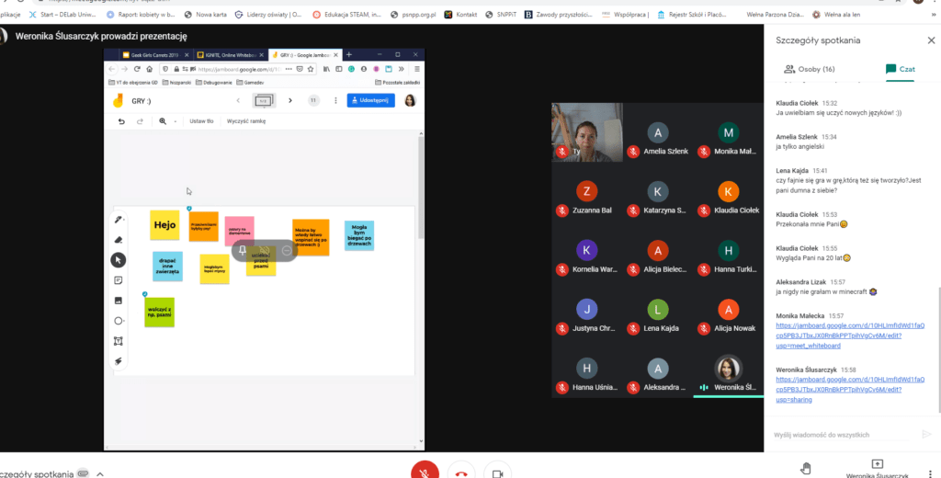Click the yellow Hejo sticky note

pyautogui.click(x=164, y=225)
